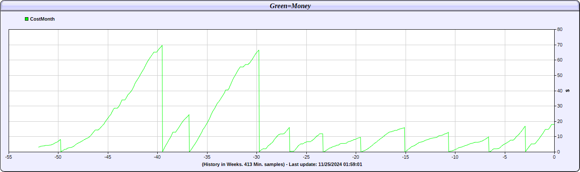This screenshot has width=580, height=172.
Task: Select the CostMonth legend label
Action: (42, 19)
